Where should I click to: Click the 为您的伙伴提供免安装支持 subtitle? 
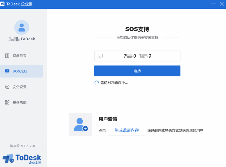pos(137,37)
